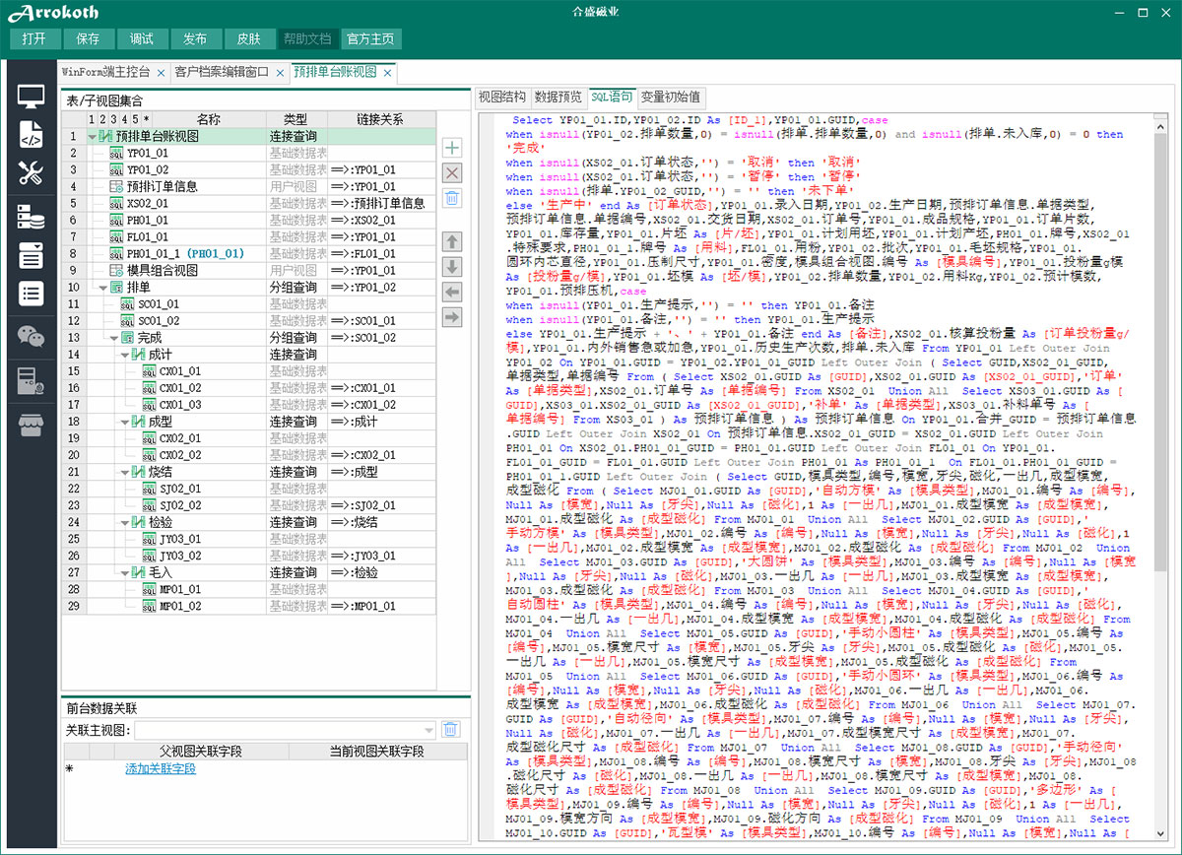Screen dimensions: 1182x855
Task: Click the =>:预排订单信息 link relation cell
Action: [381, 204]
